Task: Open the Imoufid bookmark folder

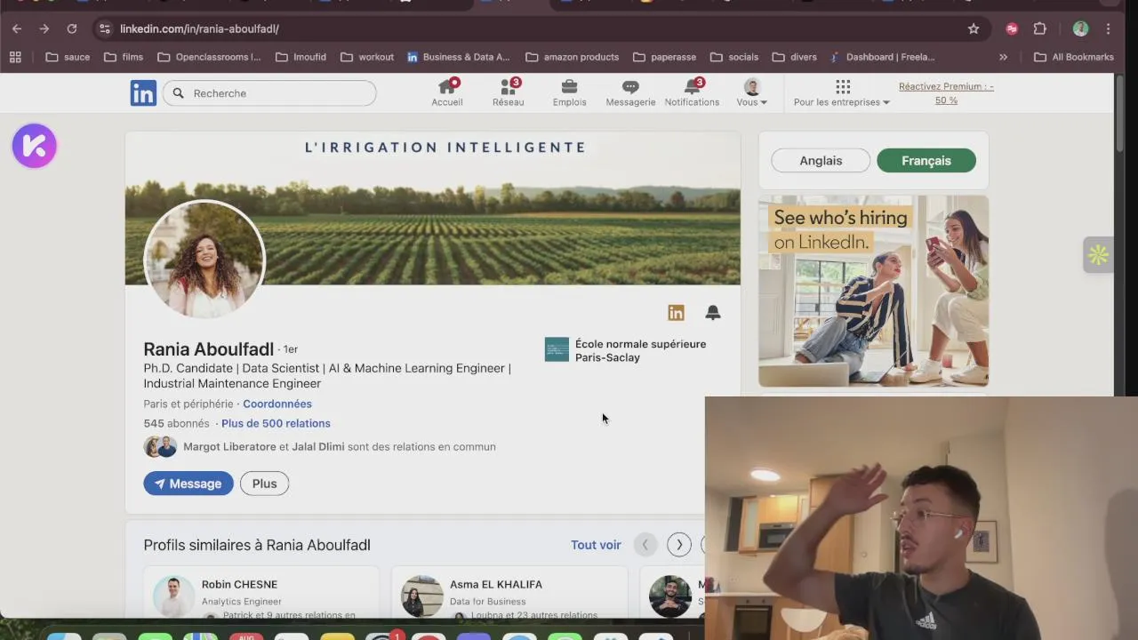Action: [x=301, y=57]
